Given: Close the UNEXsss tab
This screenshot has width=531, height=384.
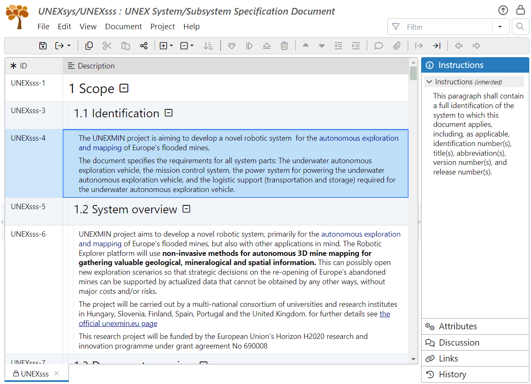Looking at the screenshot, I should point(57,374).
